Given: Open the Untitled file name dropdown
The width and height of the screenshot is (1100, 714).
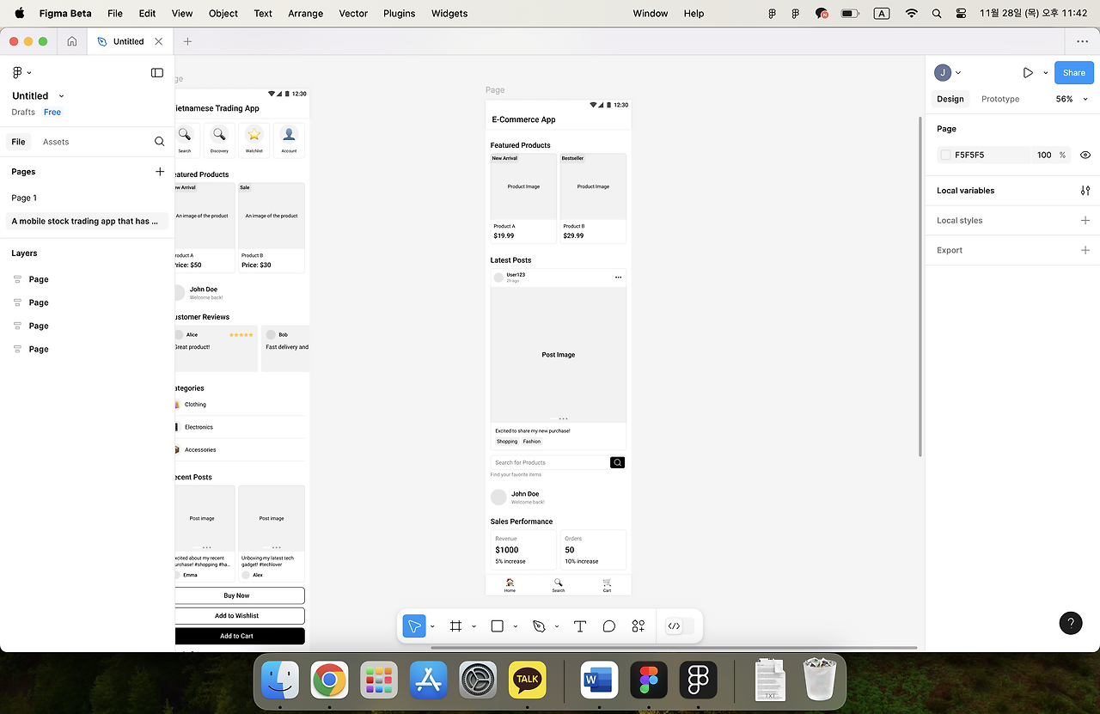Looking at the screenshot, I should (61, 96).
